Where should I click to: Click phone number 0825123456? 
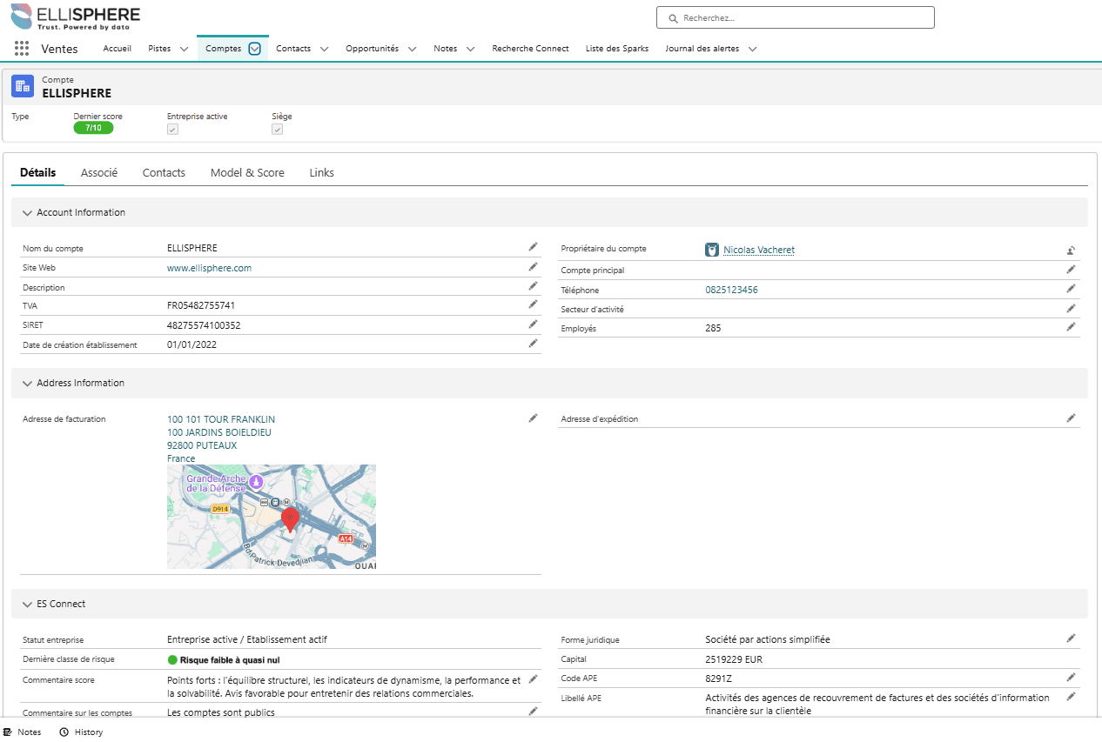(x=731, y=290)
